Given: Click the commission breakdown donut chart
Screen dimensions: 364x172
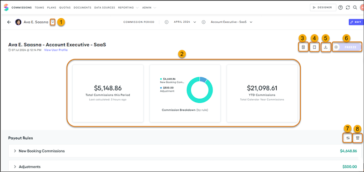Looking at the screenshot, I should pyautogui.click(x=200, y=90).
